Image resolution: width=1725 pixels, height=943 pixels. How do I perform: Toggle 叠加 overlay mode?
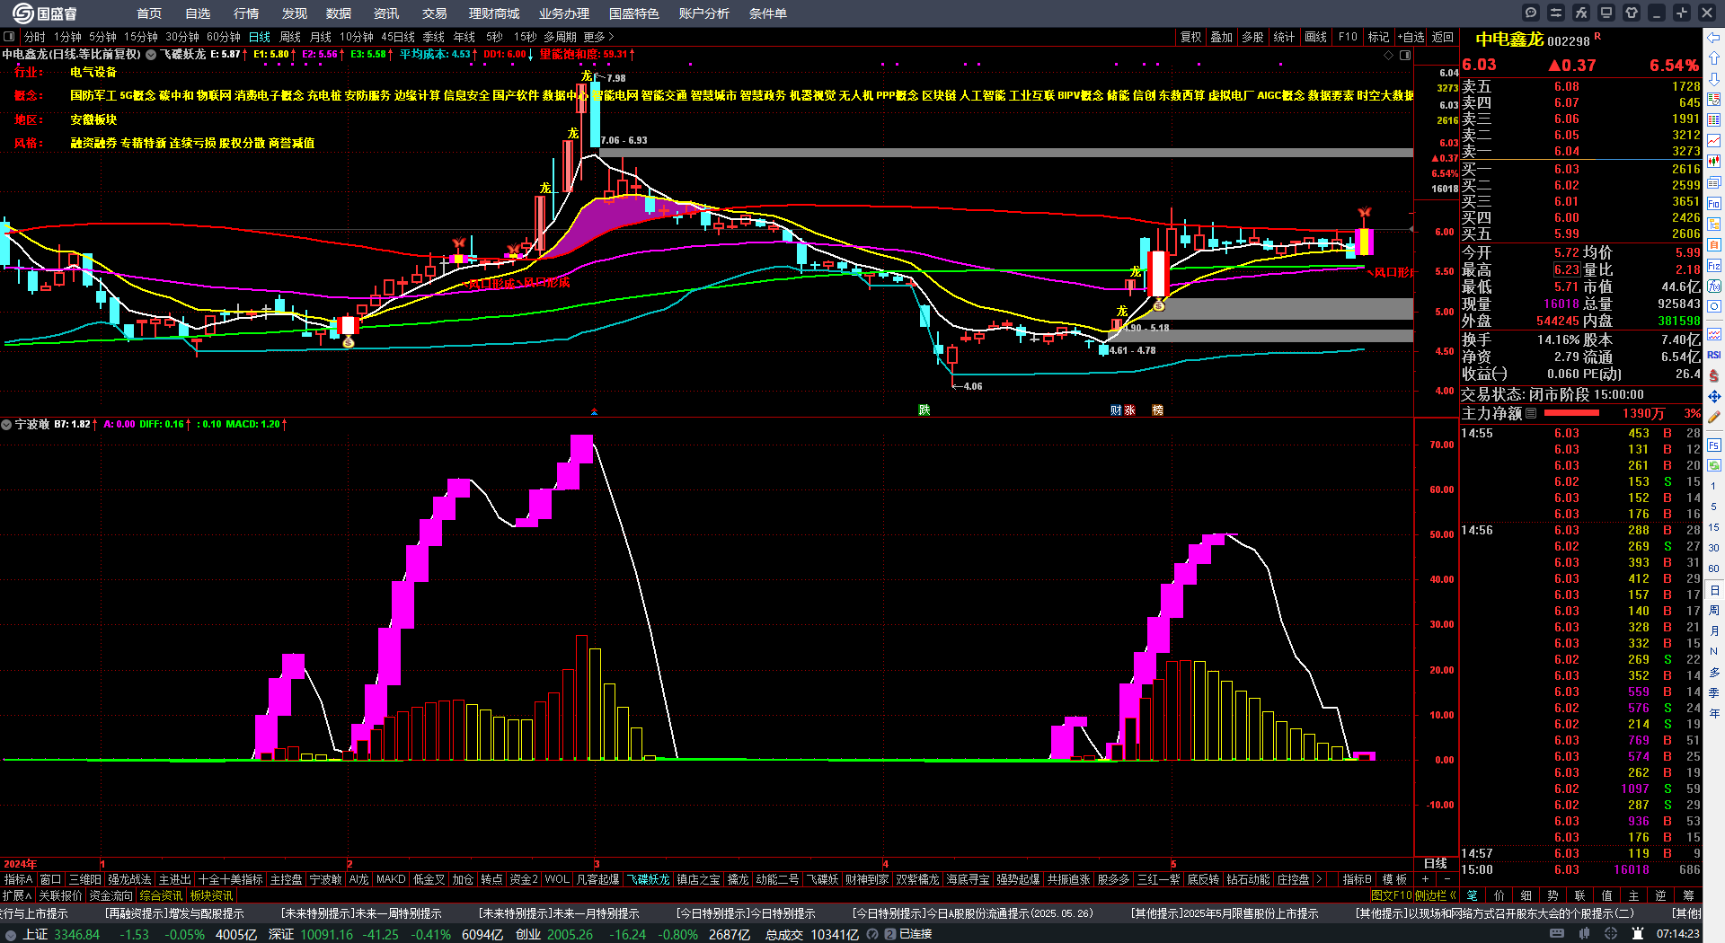1221,37
